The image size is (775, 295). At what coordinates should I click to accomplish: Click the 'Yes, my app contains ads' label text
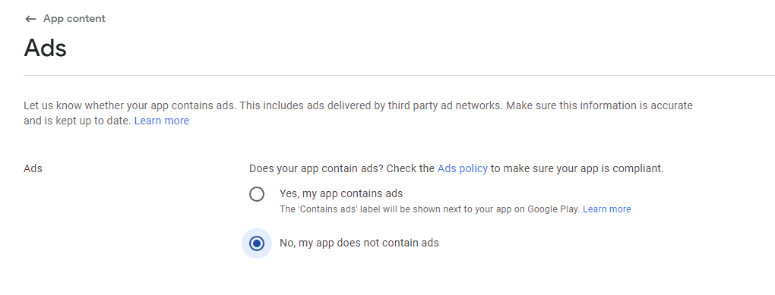(x=341, y=193)
